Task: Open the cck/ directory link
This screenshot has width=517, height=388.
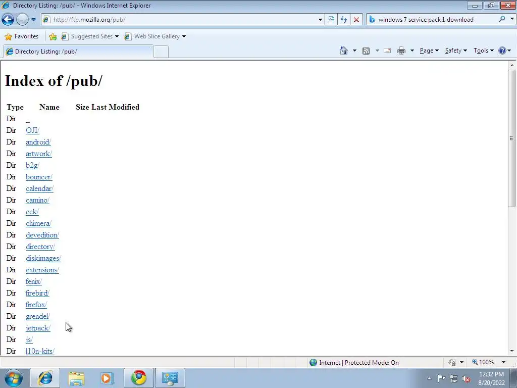Action: [32, 212]
